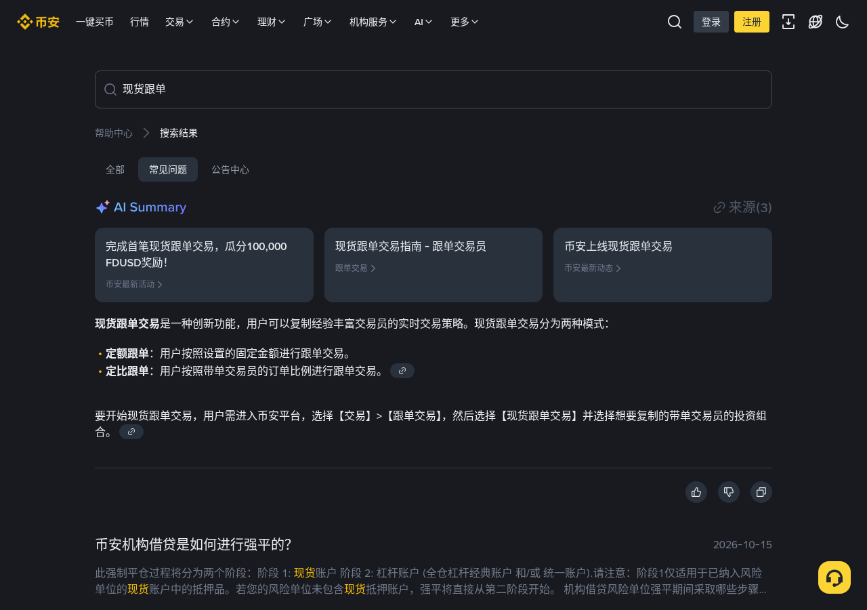Open the 币安上线现货跟单交易 source card

[x=662, y=265]
